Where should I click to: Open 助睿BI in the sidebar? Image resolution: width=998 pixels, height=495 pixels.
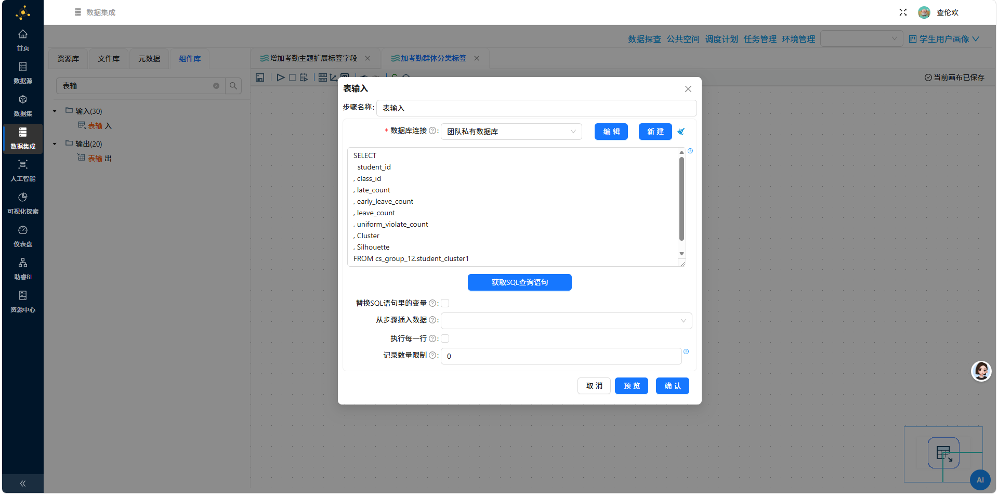(x=23, y=269)
